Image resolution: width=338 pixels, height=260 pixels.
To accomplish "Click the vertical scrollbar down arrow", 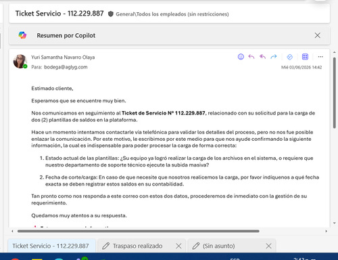I will 335,223.
